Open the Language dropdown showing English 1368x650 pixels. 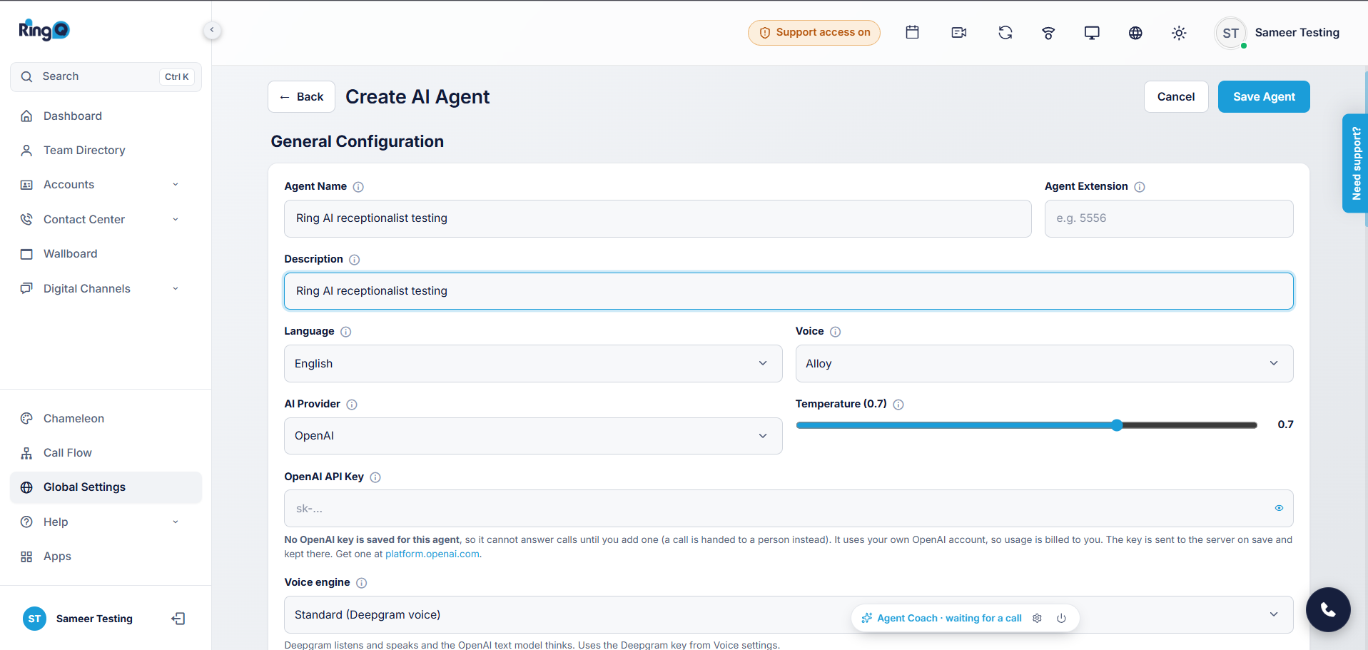[533, 363]
